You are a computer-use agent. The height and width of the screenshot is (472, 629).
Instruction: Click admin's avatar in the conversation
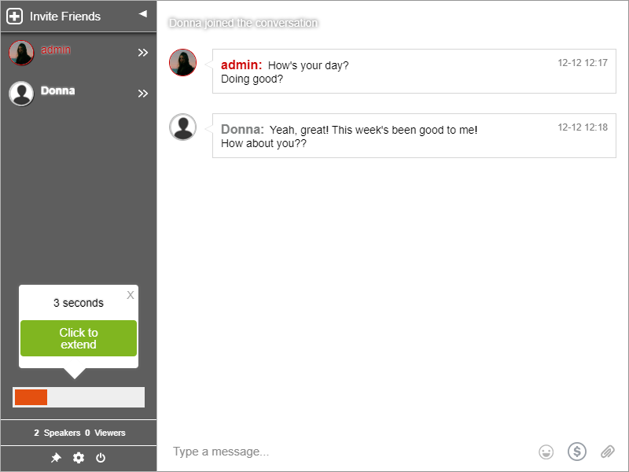[x=182, y=63]
